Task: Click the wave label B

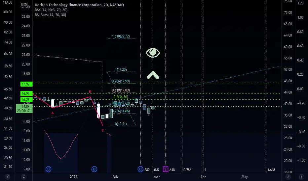Action: [x=90, y=91]
